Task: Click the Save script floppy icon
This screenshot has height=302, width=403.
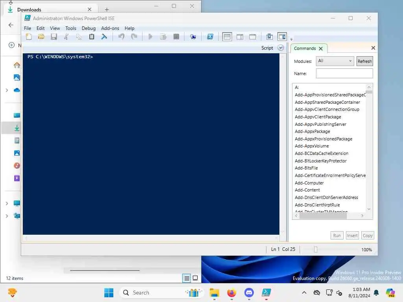Action: click(x=54, y=37)
